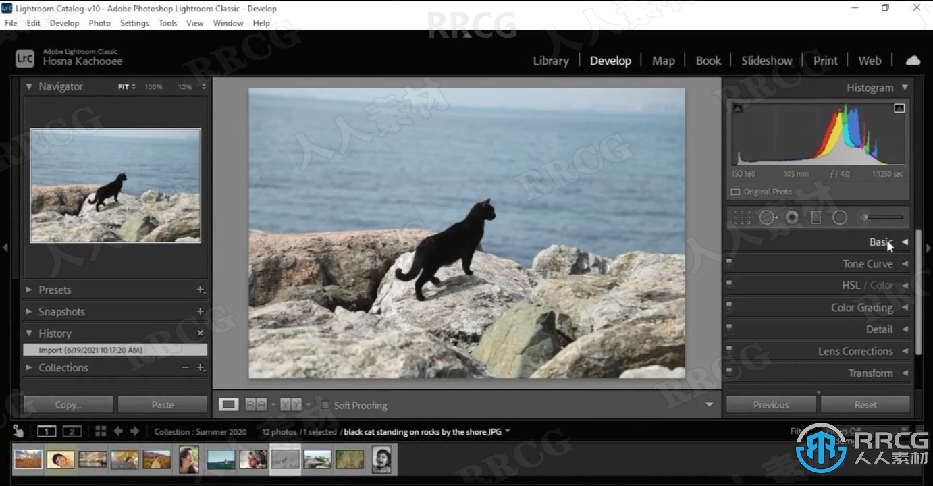Show main window button labeled 1
This screenshot has height=486, width=933.
47,431
